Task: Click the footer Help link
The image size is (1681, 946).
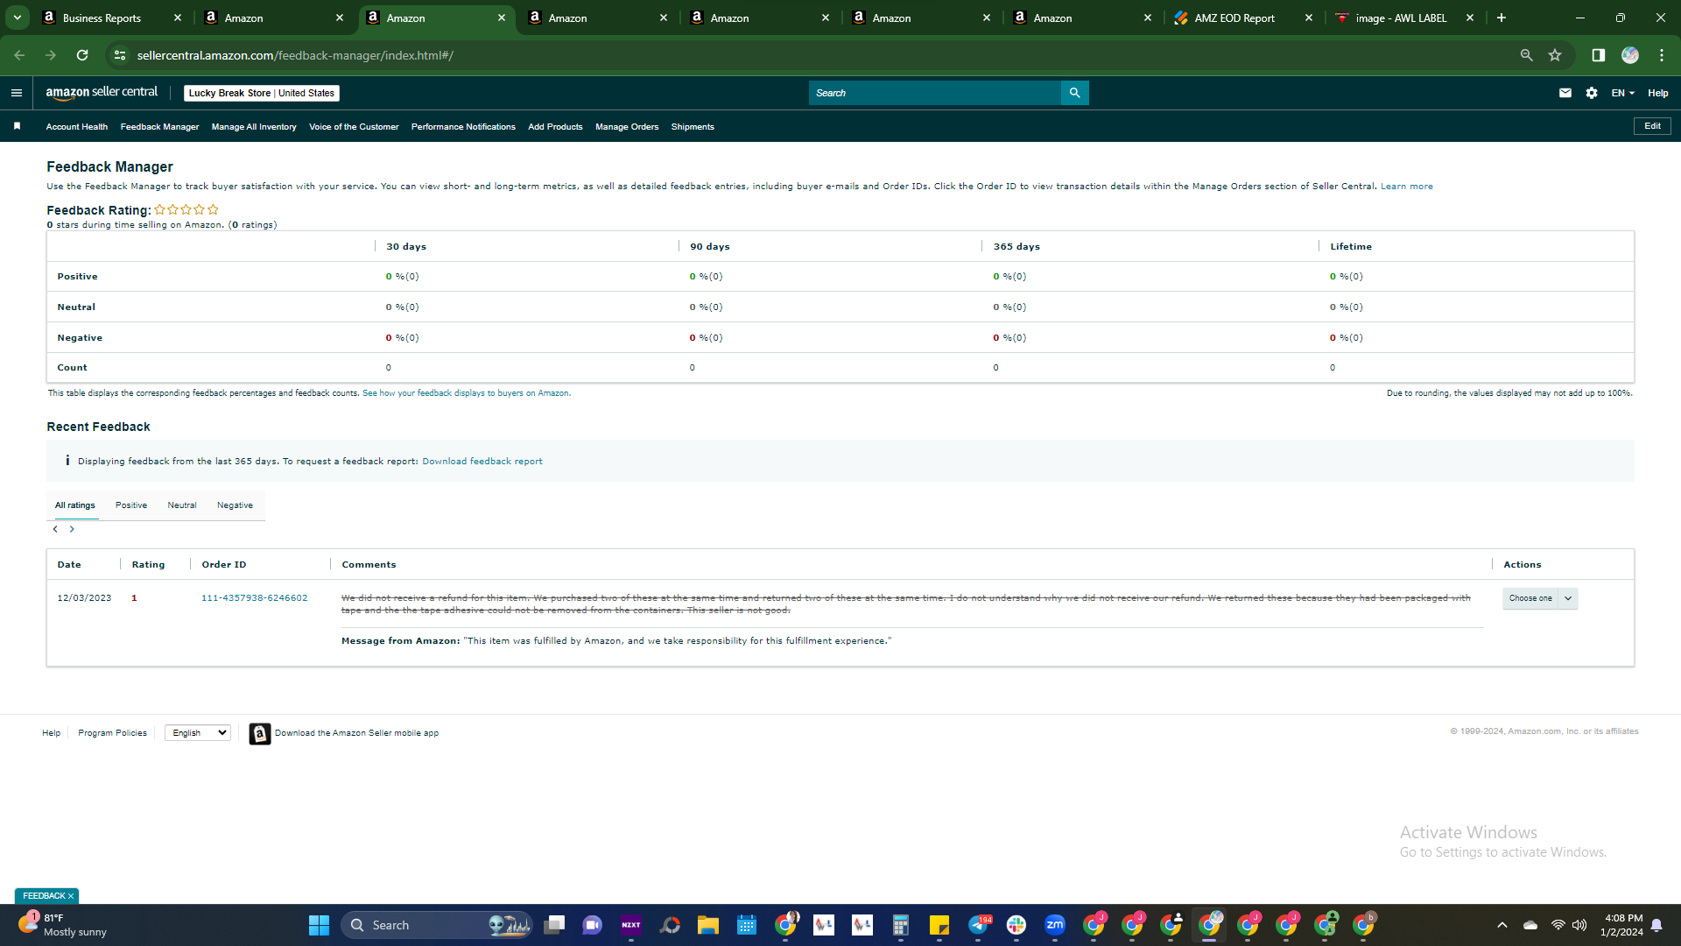Action: (52, 733)
